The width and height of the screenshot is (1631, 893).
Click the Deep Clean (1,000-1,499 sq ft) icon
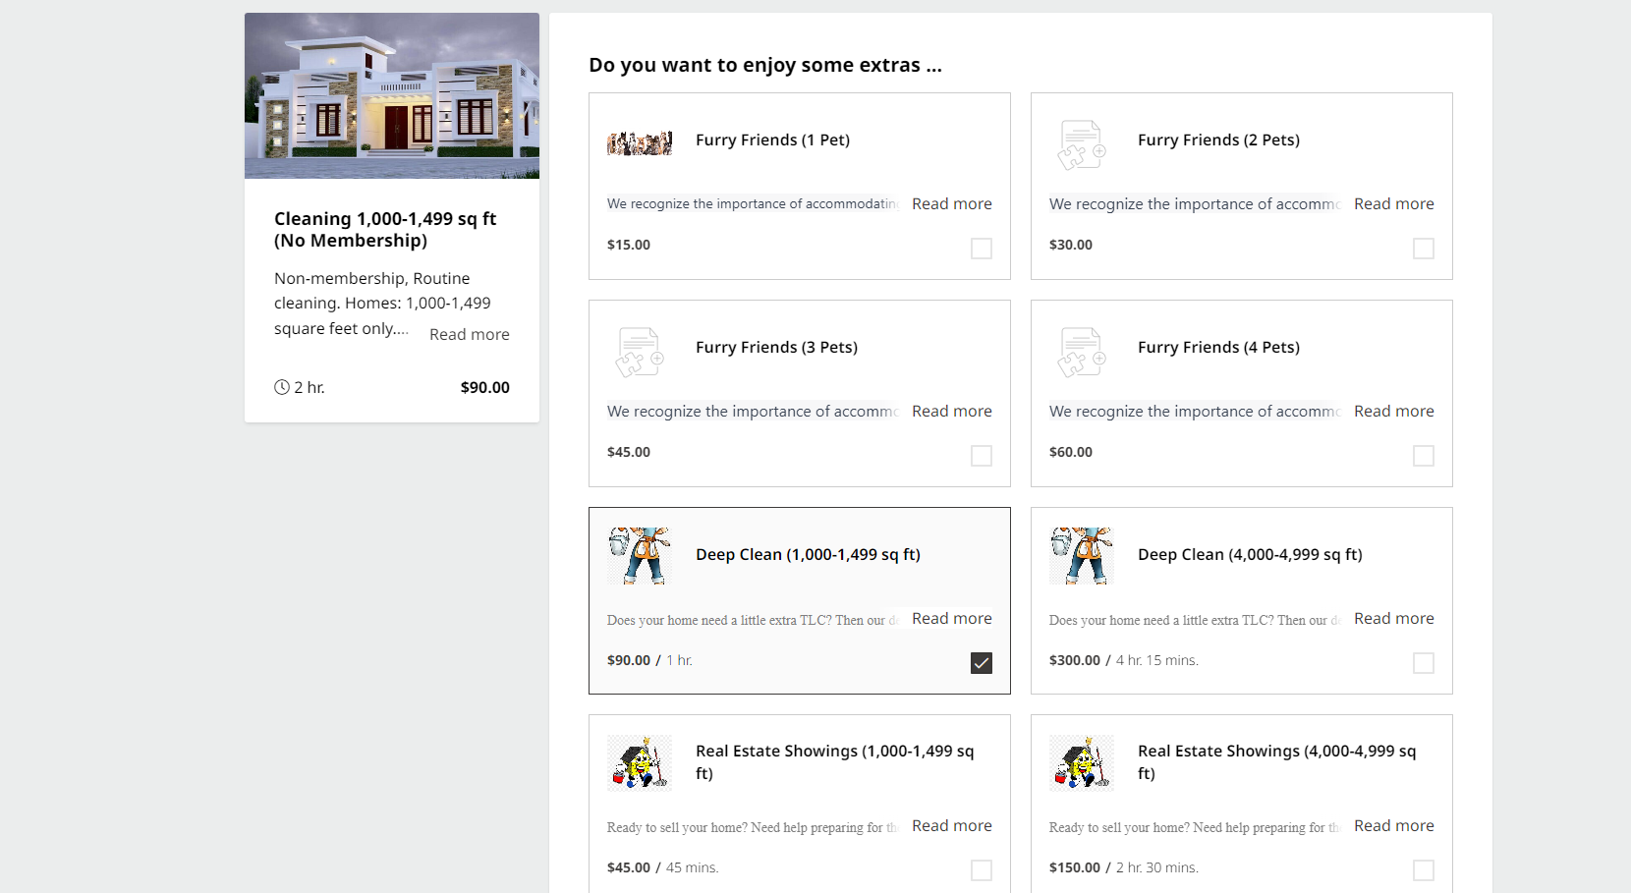tap(640, 555)
